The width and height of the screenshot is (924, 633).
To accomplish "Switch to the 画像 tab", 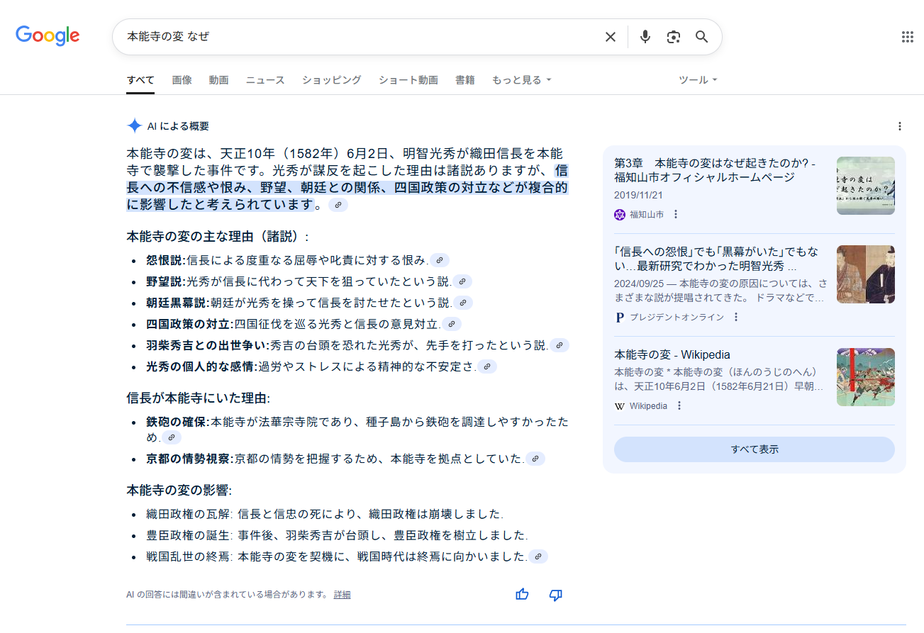I will 182,80.
